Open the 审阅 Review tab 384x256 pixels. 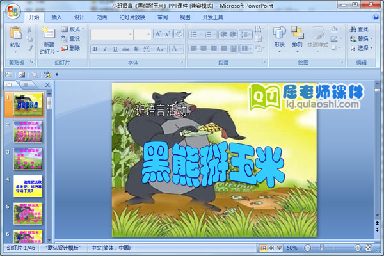pos(163,17)
